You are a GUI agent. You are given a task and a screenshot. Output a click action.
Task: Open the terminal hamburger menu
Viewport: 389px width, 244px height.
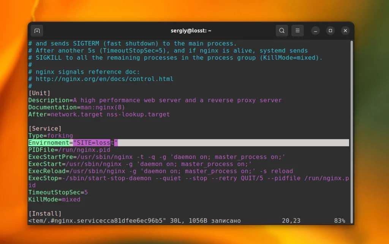coord(297,30)
